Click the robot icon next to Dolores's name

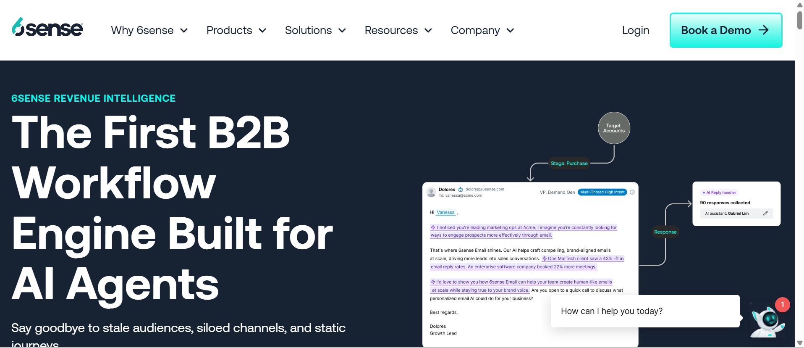click(461, 190)
